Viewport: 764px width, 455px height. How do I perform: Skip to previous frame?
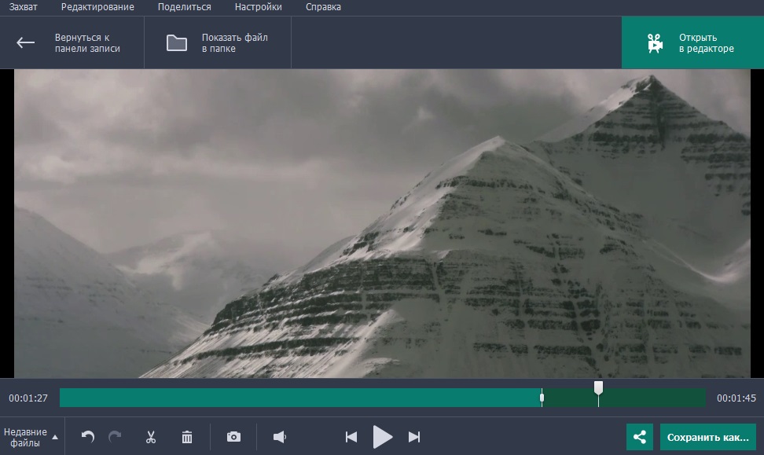point(351,437)
